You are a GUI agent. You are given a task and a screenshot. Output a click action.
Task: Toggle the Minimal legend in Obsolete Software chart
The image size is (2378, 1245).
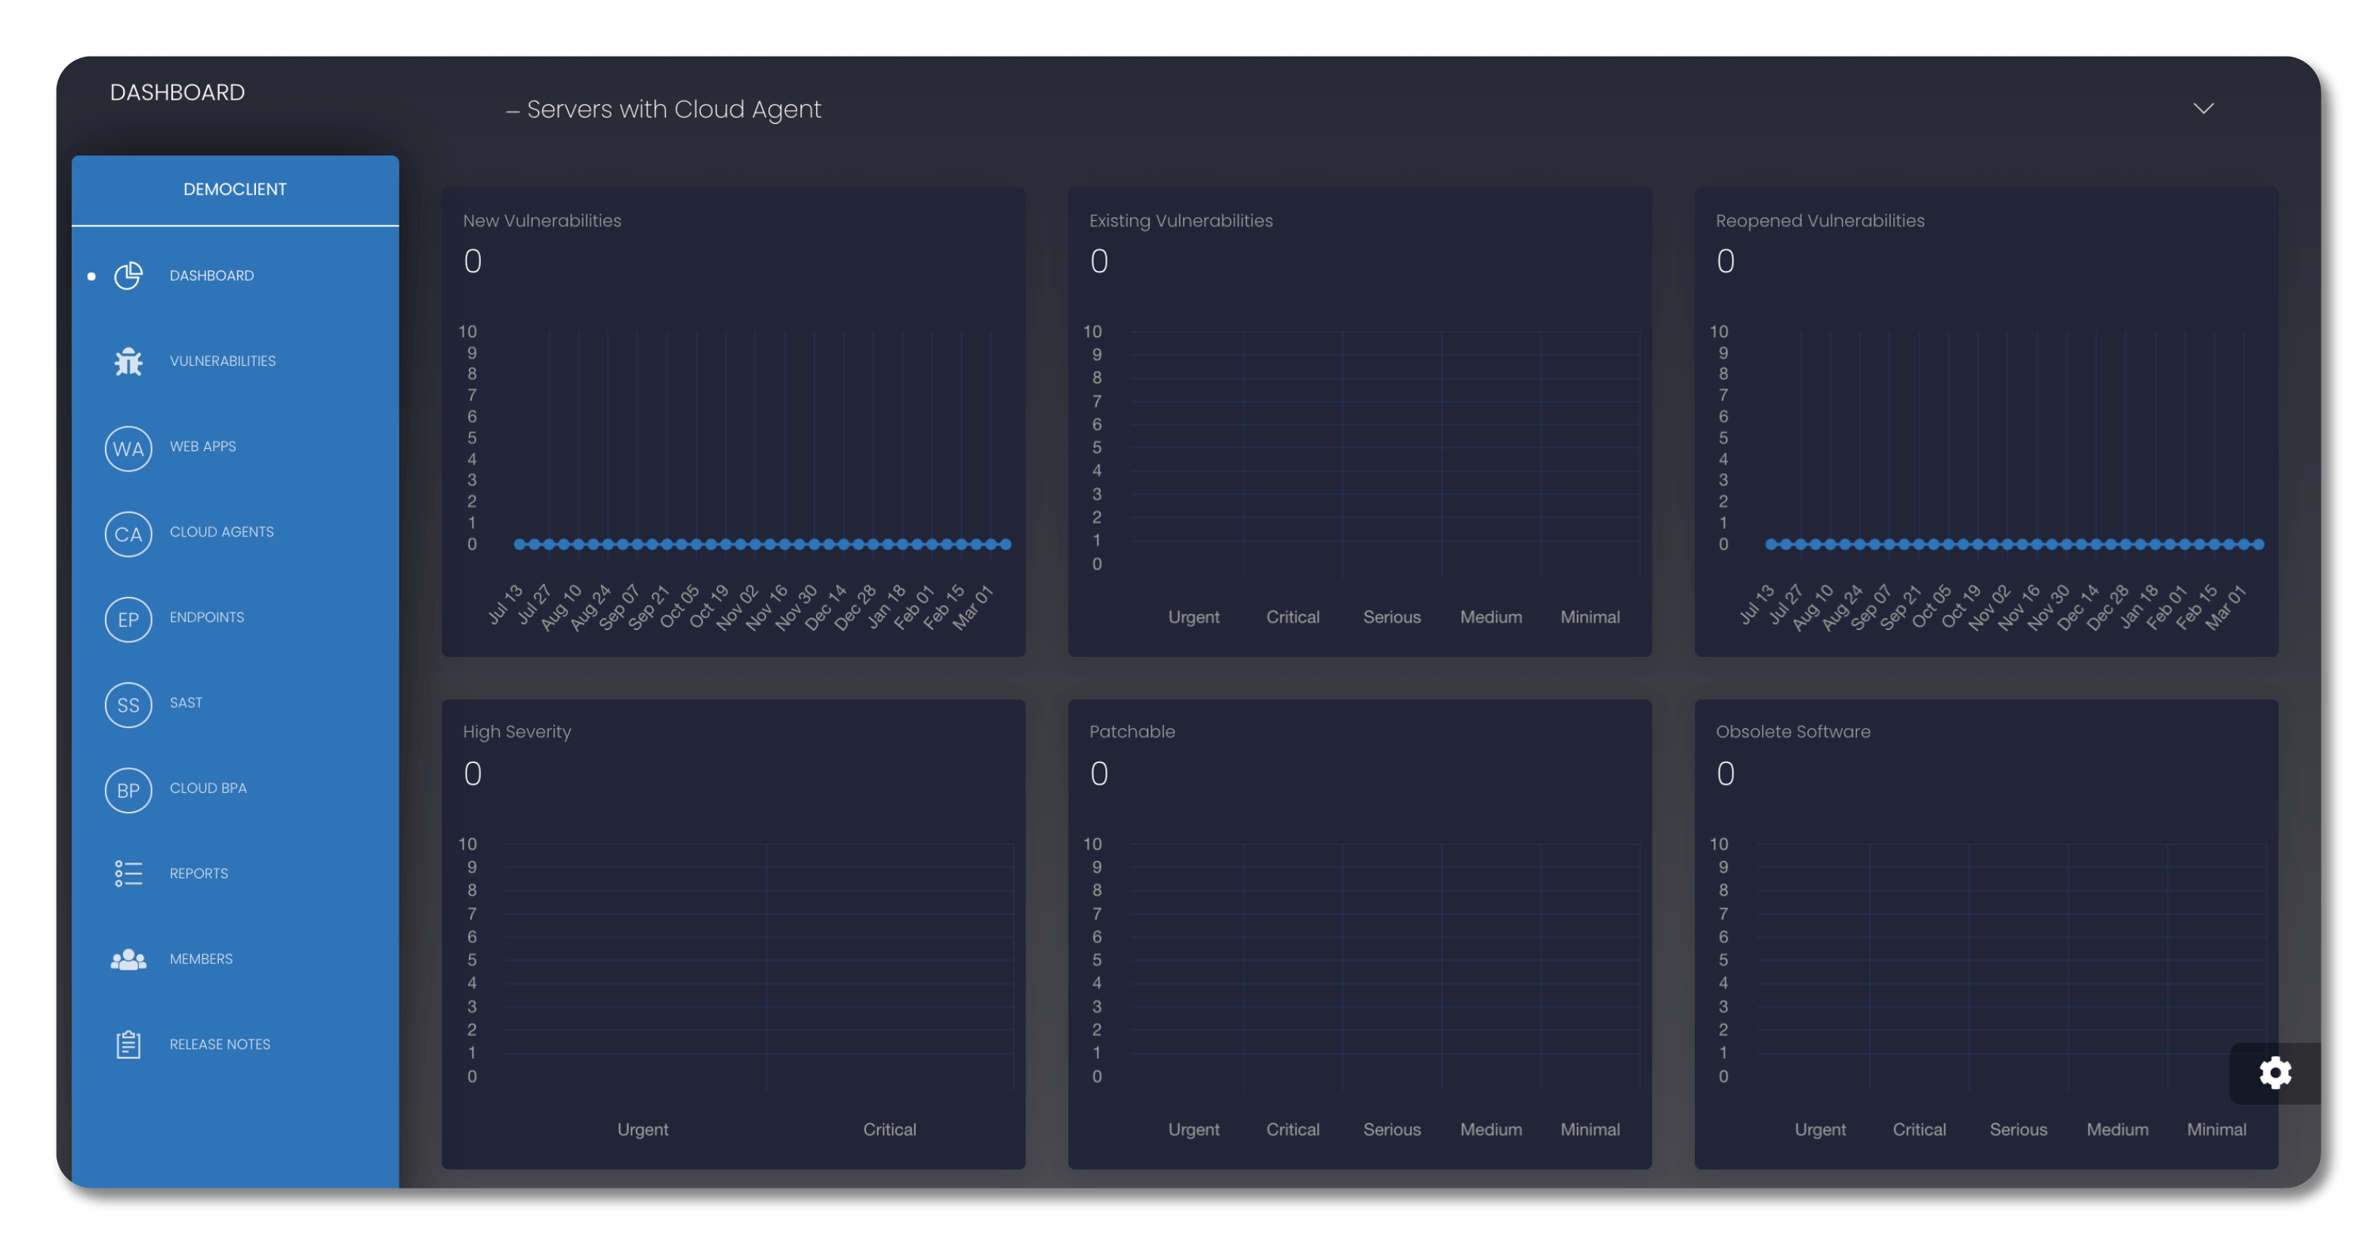(x=2216, y=1129)
